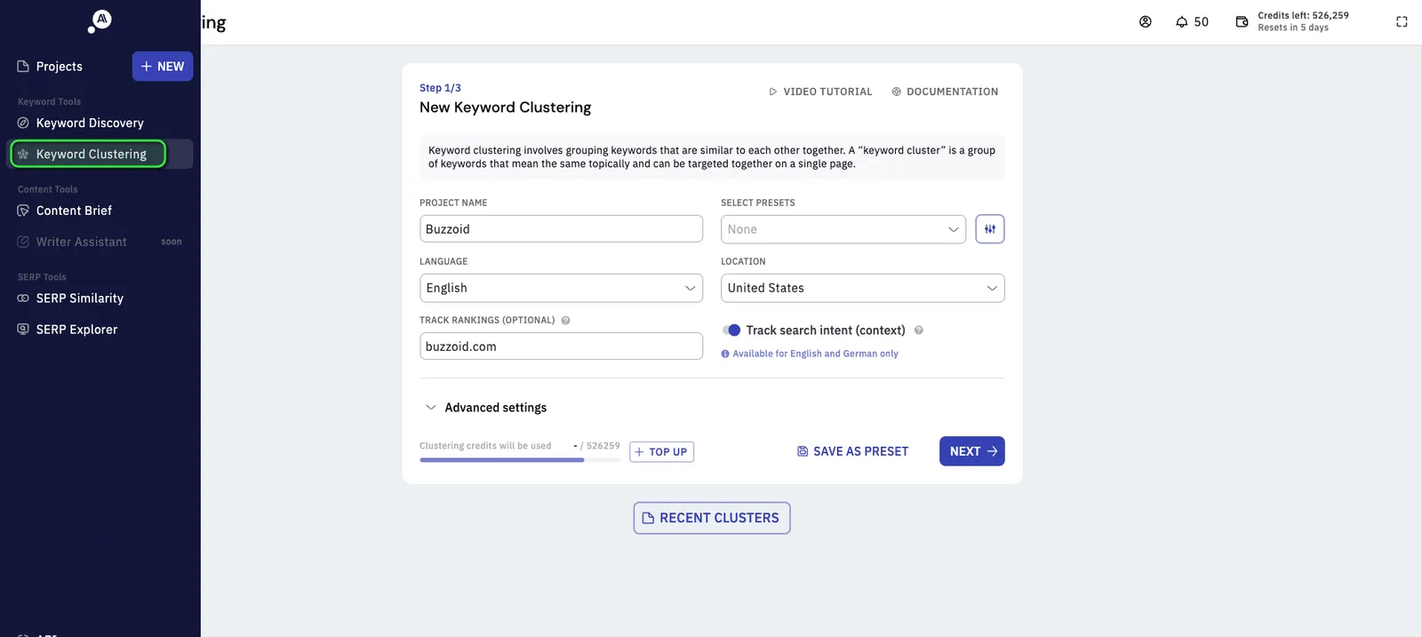Open preset settings sliders icon

[990, 229]
